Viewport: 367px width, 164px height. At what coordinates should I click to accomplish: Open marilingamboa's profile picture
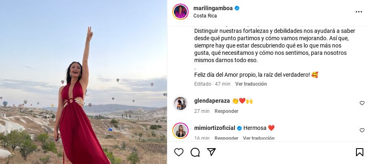tap(180, 12)
